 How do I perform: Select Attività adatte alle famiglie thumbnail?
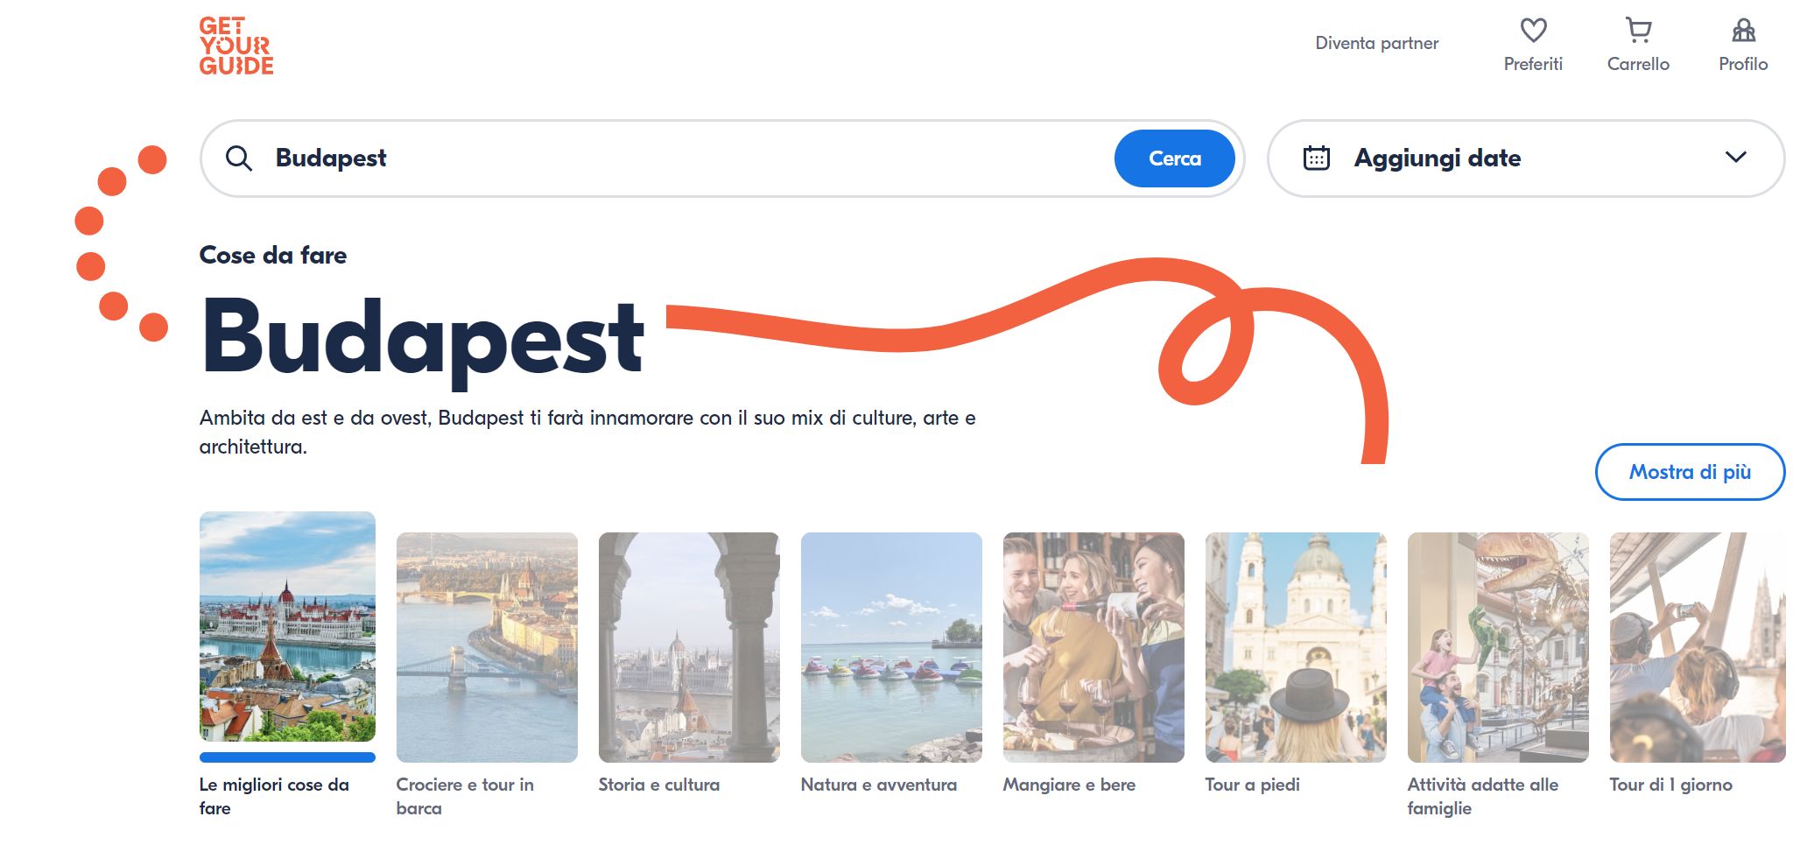[1498, 647]
